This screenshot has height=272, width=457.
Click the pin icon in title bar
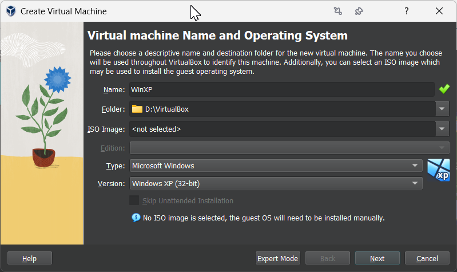[x=359, y=11]
